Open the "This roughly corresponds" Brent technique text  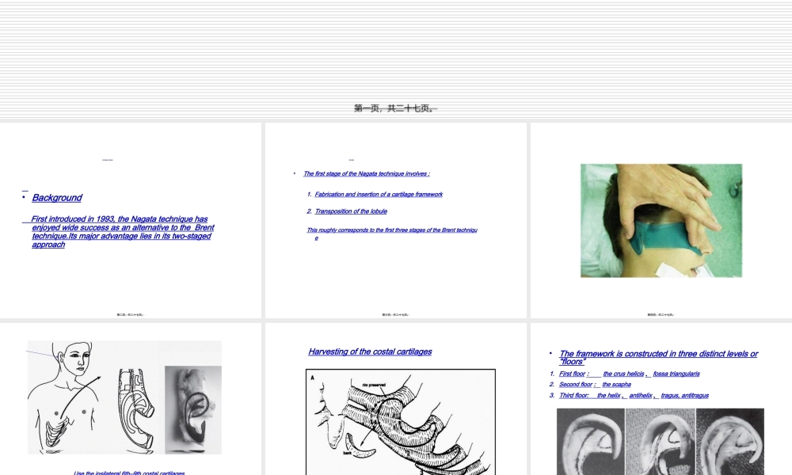pyautogui.click(x=392, y=230)
